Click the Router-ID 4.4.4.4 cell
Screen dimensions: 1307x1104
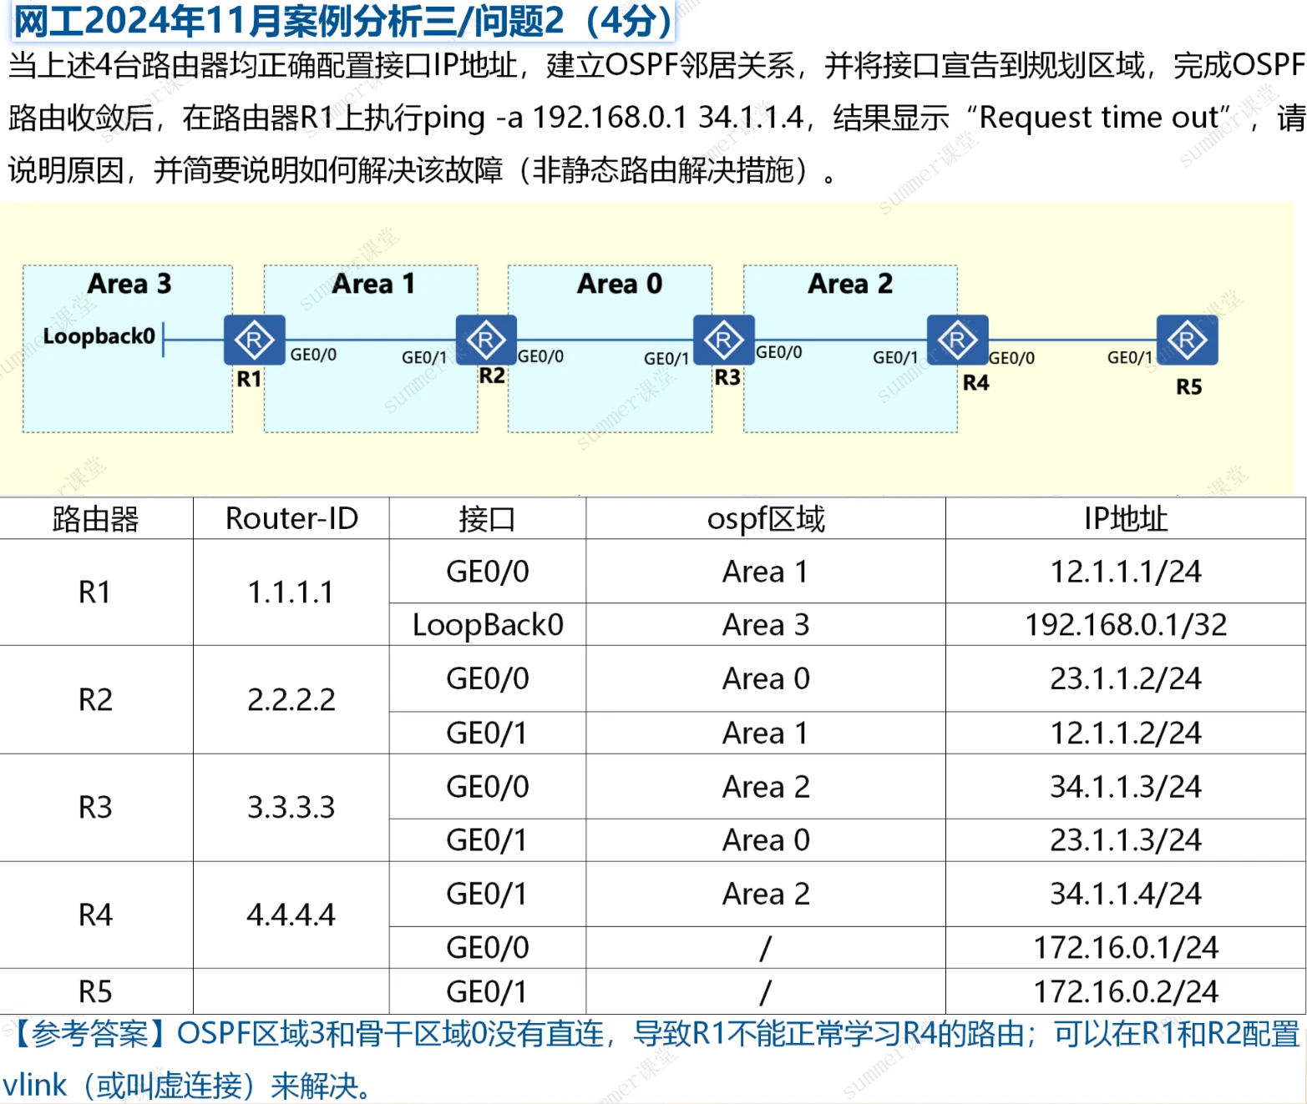click(x=291, y=915)
